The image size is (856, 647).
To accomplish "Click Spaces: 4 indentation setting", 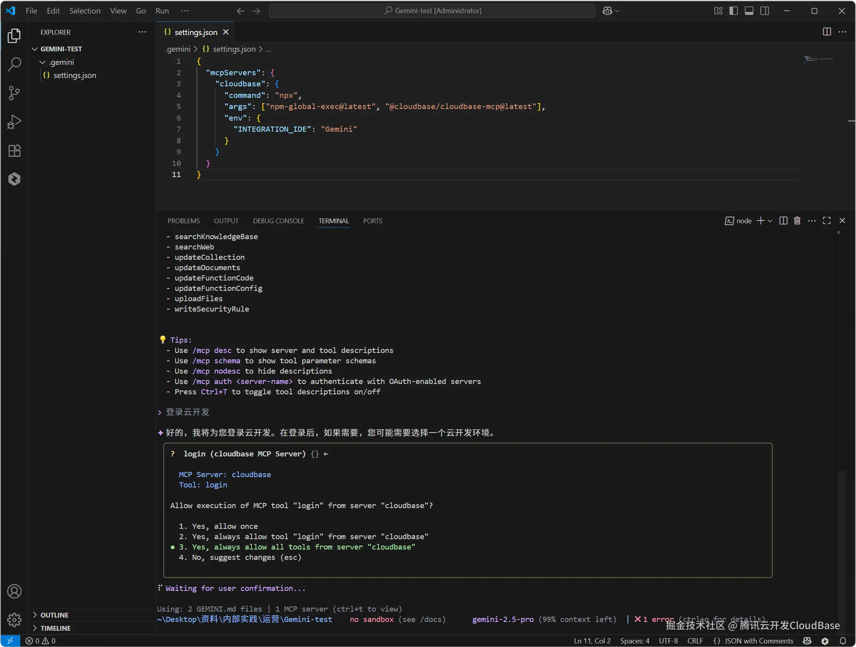I will point(634,641).
